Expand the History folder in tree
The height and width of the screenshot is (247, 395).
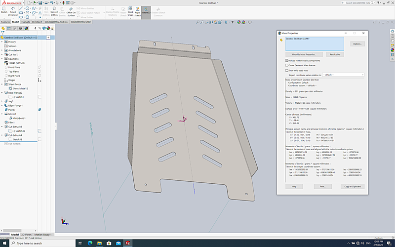[2, 41]
